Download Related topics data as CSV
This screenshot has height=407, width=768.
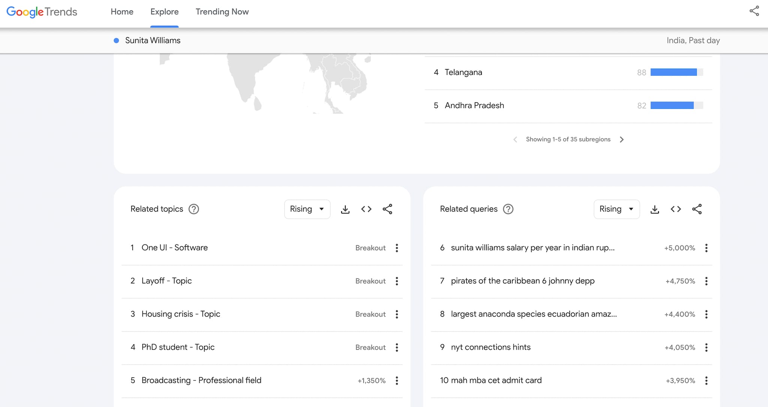tap(345, 209)
